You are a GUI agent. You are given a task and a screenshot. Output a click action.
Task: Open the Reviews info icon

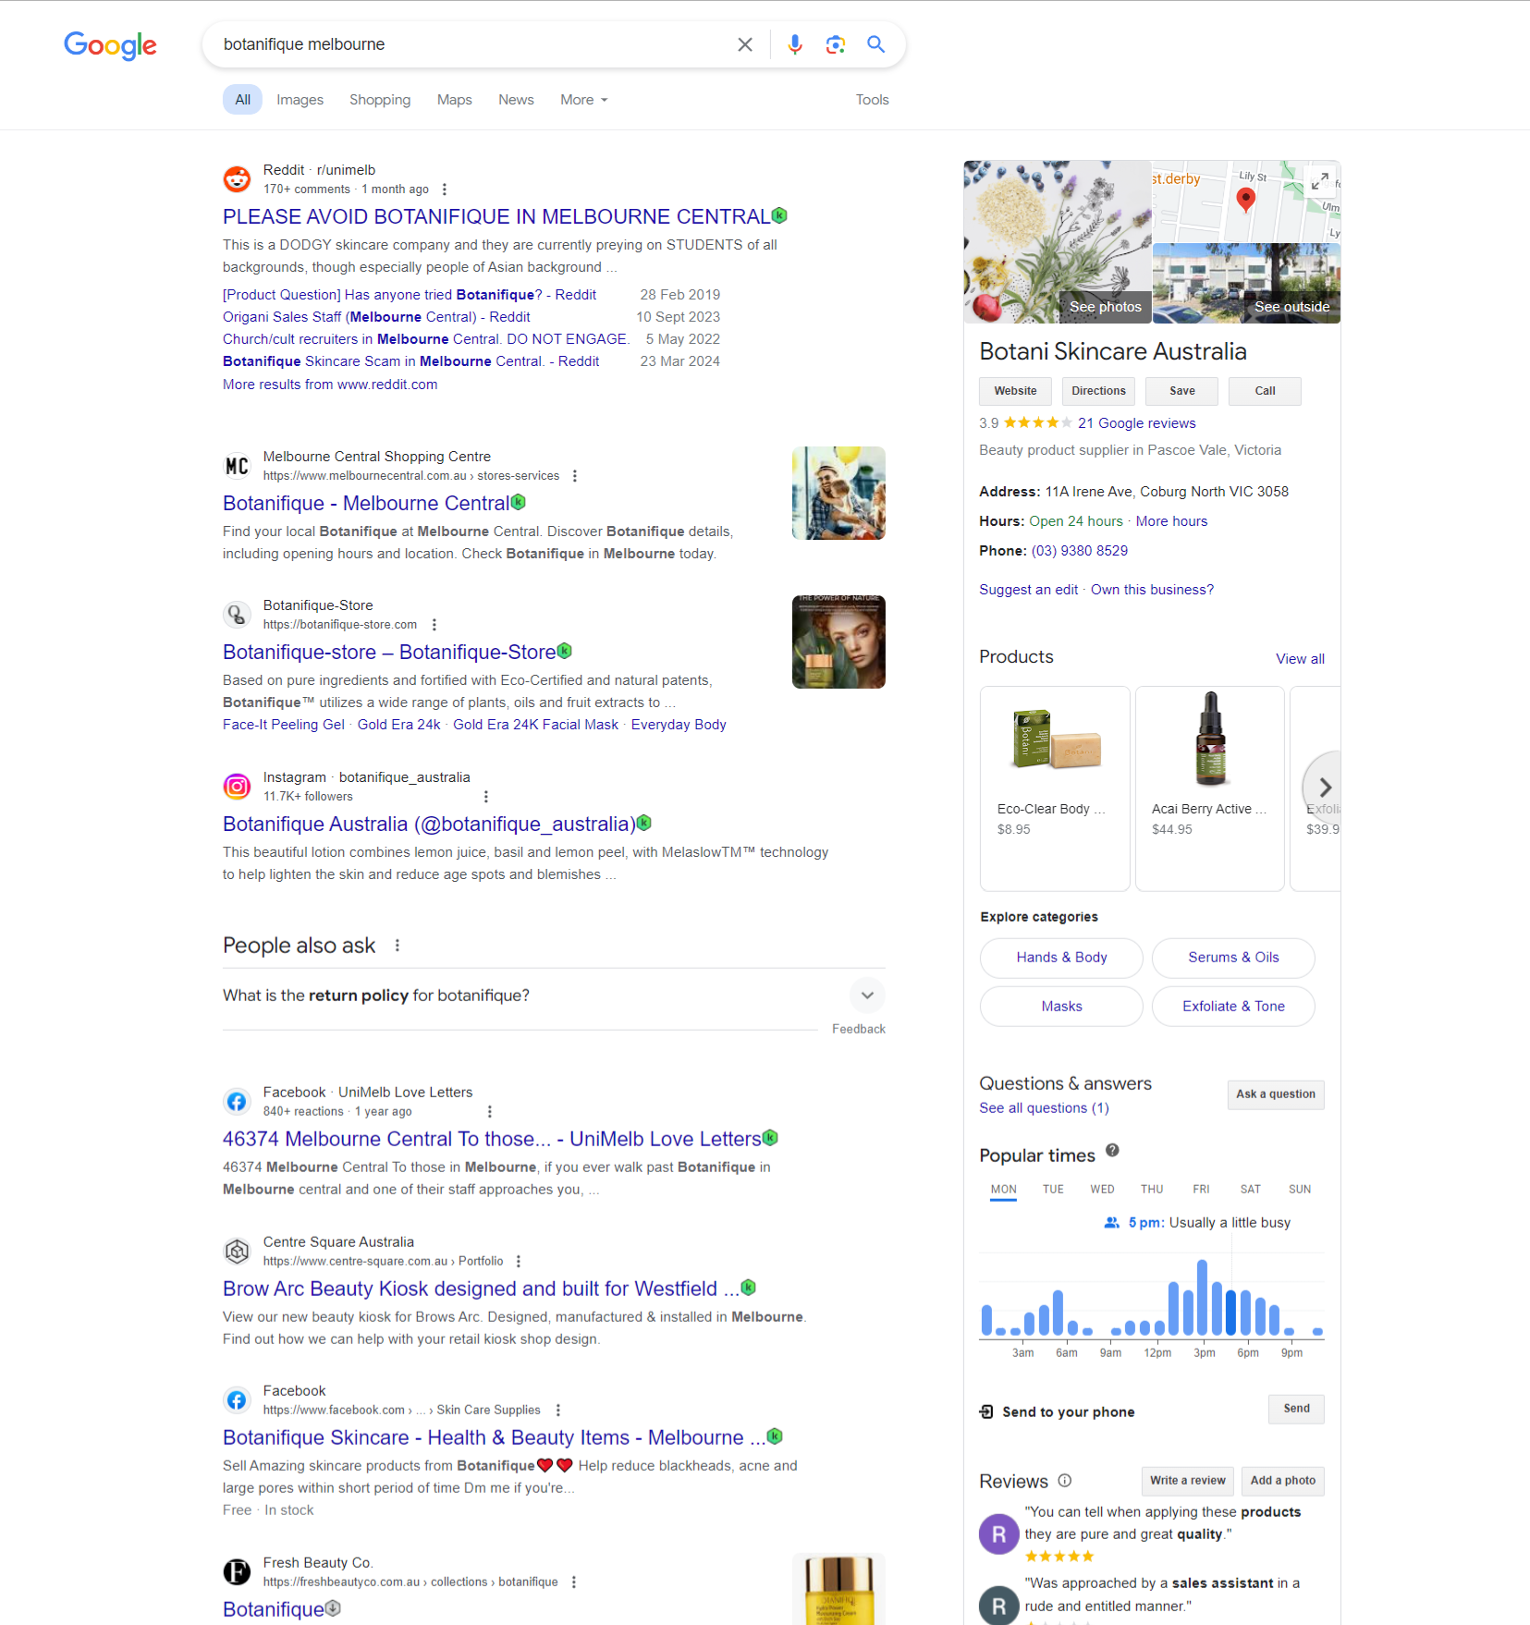(1064, 1481)
